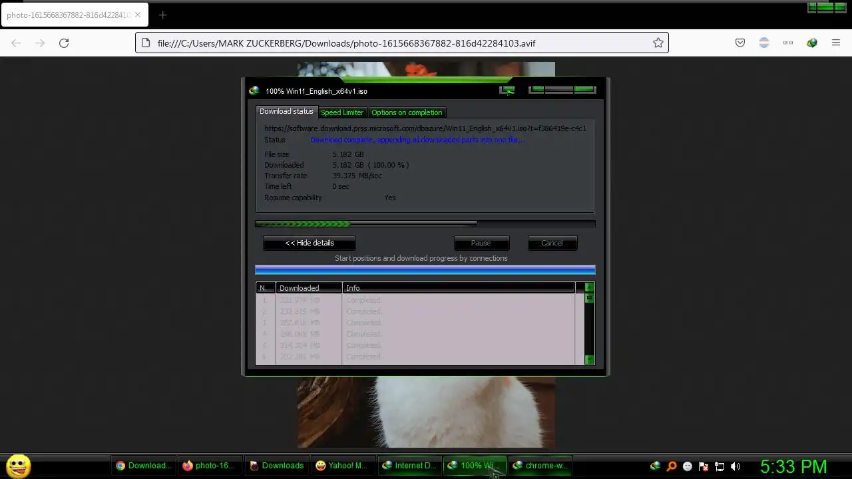
Task: Click the connection list scrollbar thumb
Action: (x=589, y=298)
